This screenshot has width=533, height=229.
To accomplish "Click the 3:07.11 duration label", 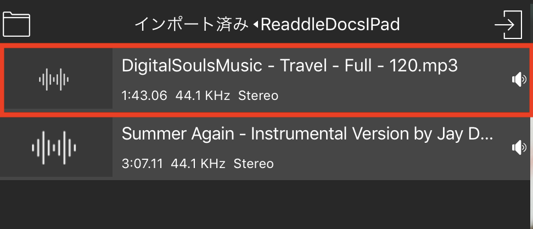I will [142, 164].
